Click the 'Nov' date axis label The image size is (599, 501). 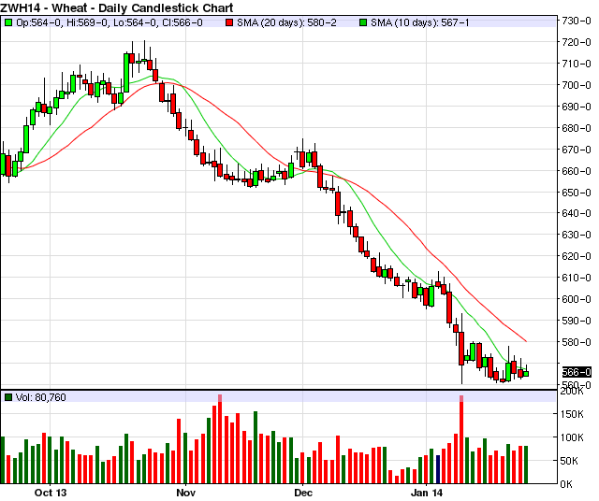(185, 493)
